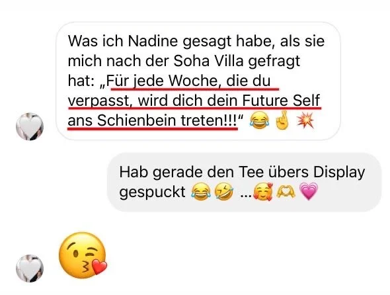Screen dimensions: 390x295
Task: Click the smiling face with hearts emoji
Action: [263, 192]
